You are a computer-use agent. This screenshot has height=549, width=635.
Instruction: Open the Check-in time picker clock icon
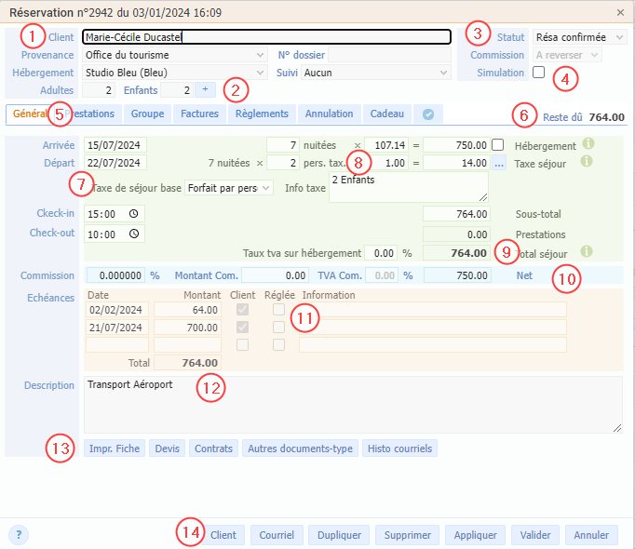(x=135, y=214)
